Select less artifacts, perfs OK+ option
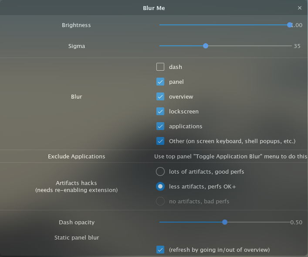The height and width of the screenshot is (257, 308). [160, 186]
